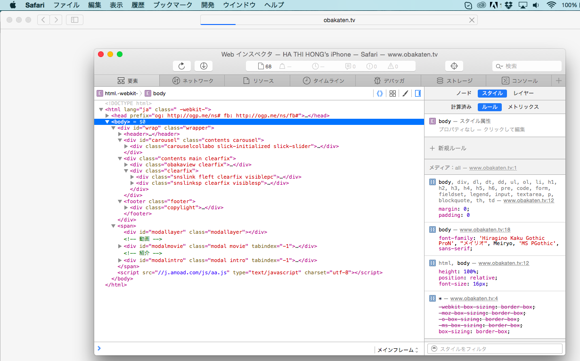Open the メインフレーム frame selector dropdown
This screenshot has height=361, width=580.
coord(398,350)
